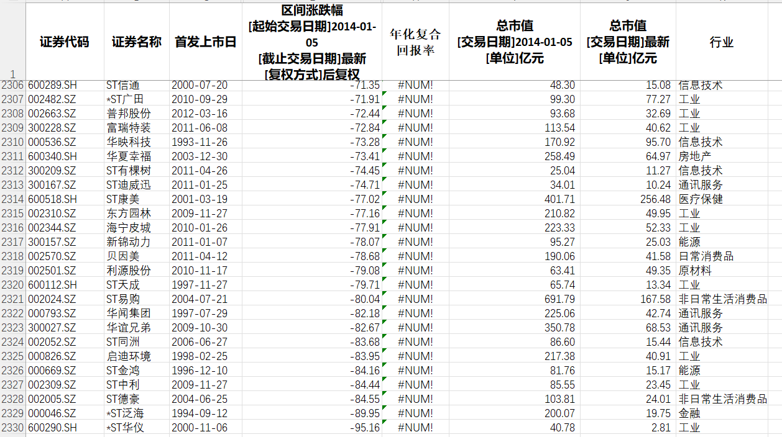Click stock name 富瑞特装
782x437 pixels.
[x=129, y=128]
